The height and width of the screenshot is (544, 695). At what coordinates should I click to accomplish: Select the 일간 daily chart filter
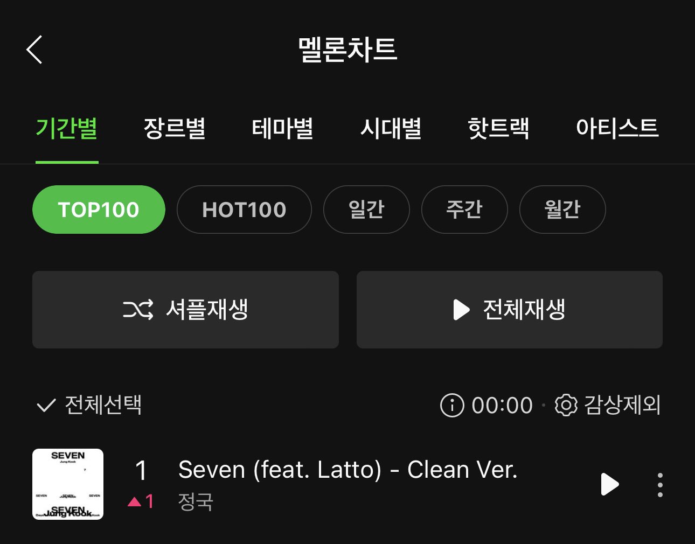366,210
